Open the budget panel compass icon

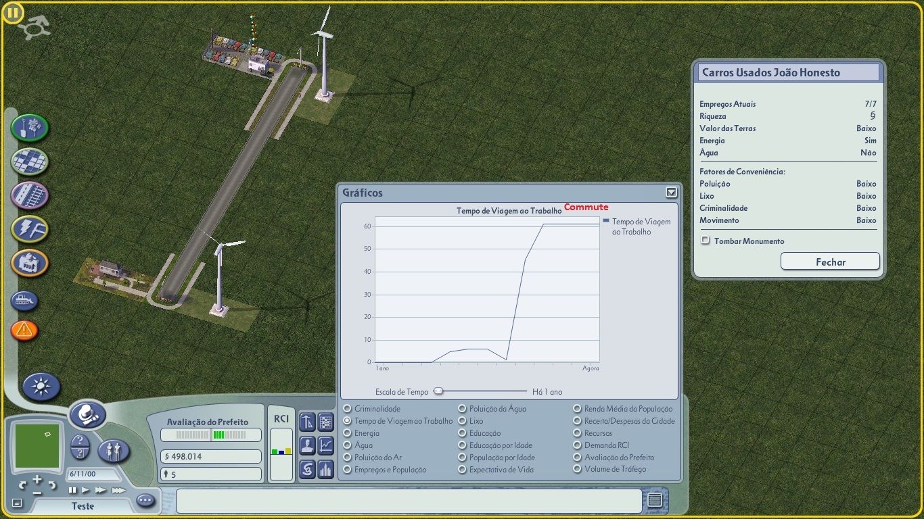pyautogui.click(x=307, y=422)
